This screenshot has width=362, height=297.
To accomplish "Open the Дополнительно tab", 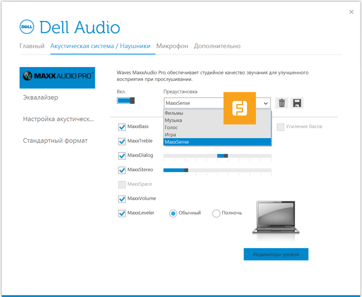I will point(217,46).
